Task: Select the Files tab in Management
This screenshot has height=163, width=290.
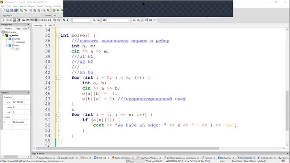Action: click(18, 29)
